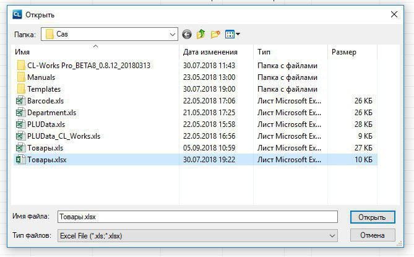Click date 05.09.2018 10:59
This screenshot has width=414, height=257.
click(209, 147)
